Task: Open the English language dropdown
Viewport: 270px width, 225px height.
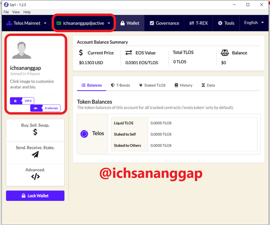Action: coord(254,23)
